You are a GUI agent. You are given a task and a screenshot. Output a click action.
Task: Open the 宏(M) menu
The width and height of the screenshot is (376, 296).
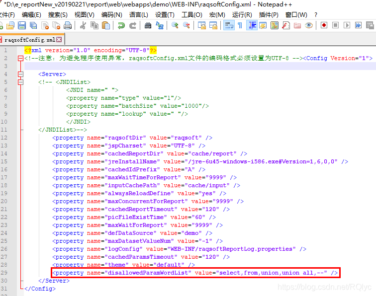point(217,15)
